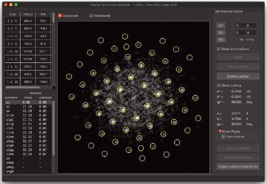Uncheck the Show Peaks checkbox
Screen dimensions: 267x184
(x=220, y=131)
